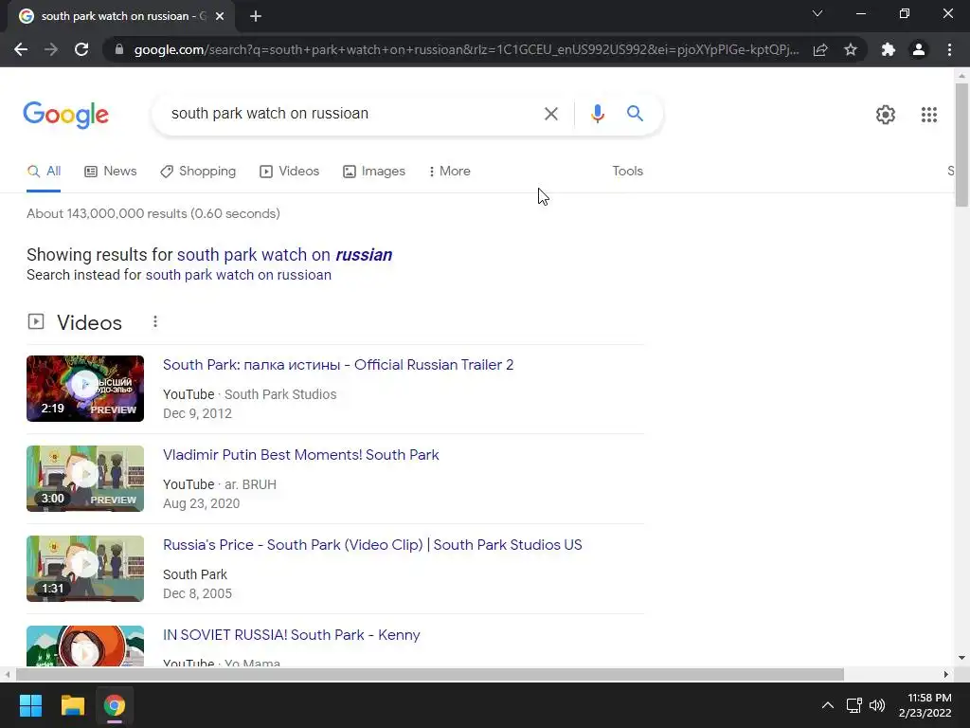Viewport: 970px width, 728px height.
Task: Preview the 2:19 Russian trailer thumbnail
Action: pyautogui.click(x=85, y=389)
